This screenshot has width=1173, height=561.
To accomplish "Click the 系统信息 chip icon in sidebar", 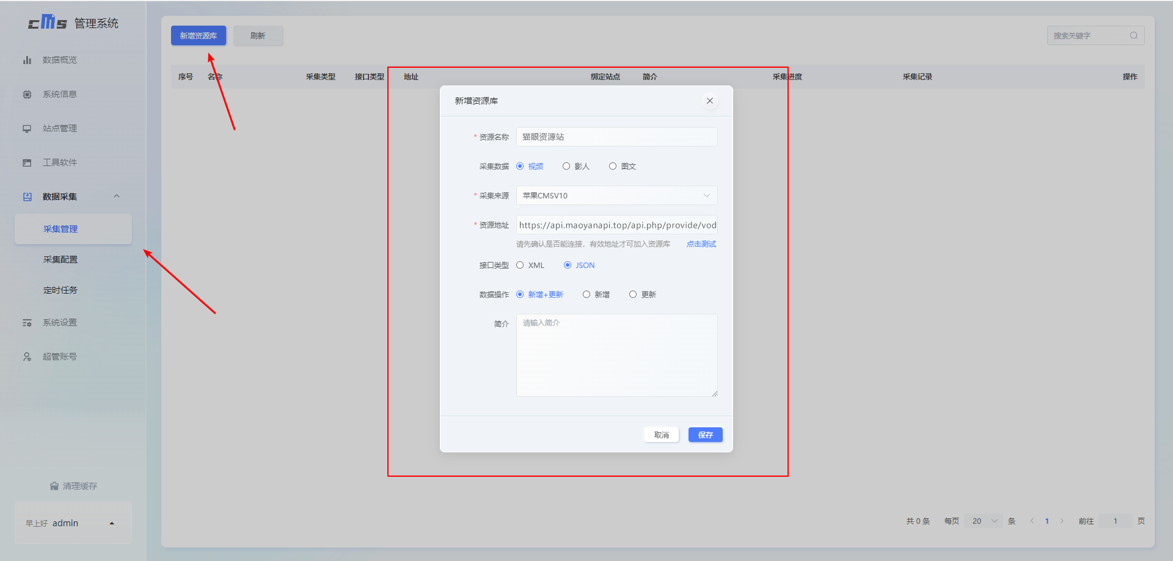I will pyautogui.click(x=27, y=94).
